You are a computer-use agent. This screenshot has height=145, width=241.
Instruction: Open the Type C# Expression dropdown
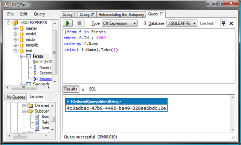pos(120,23)
